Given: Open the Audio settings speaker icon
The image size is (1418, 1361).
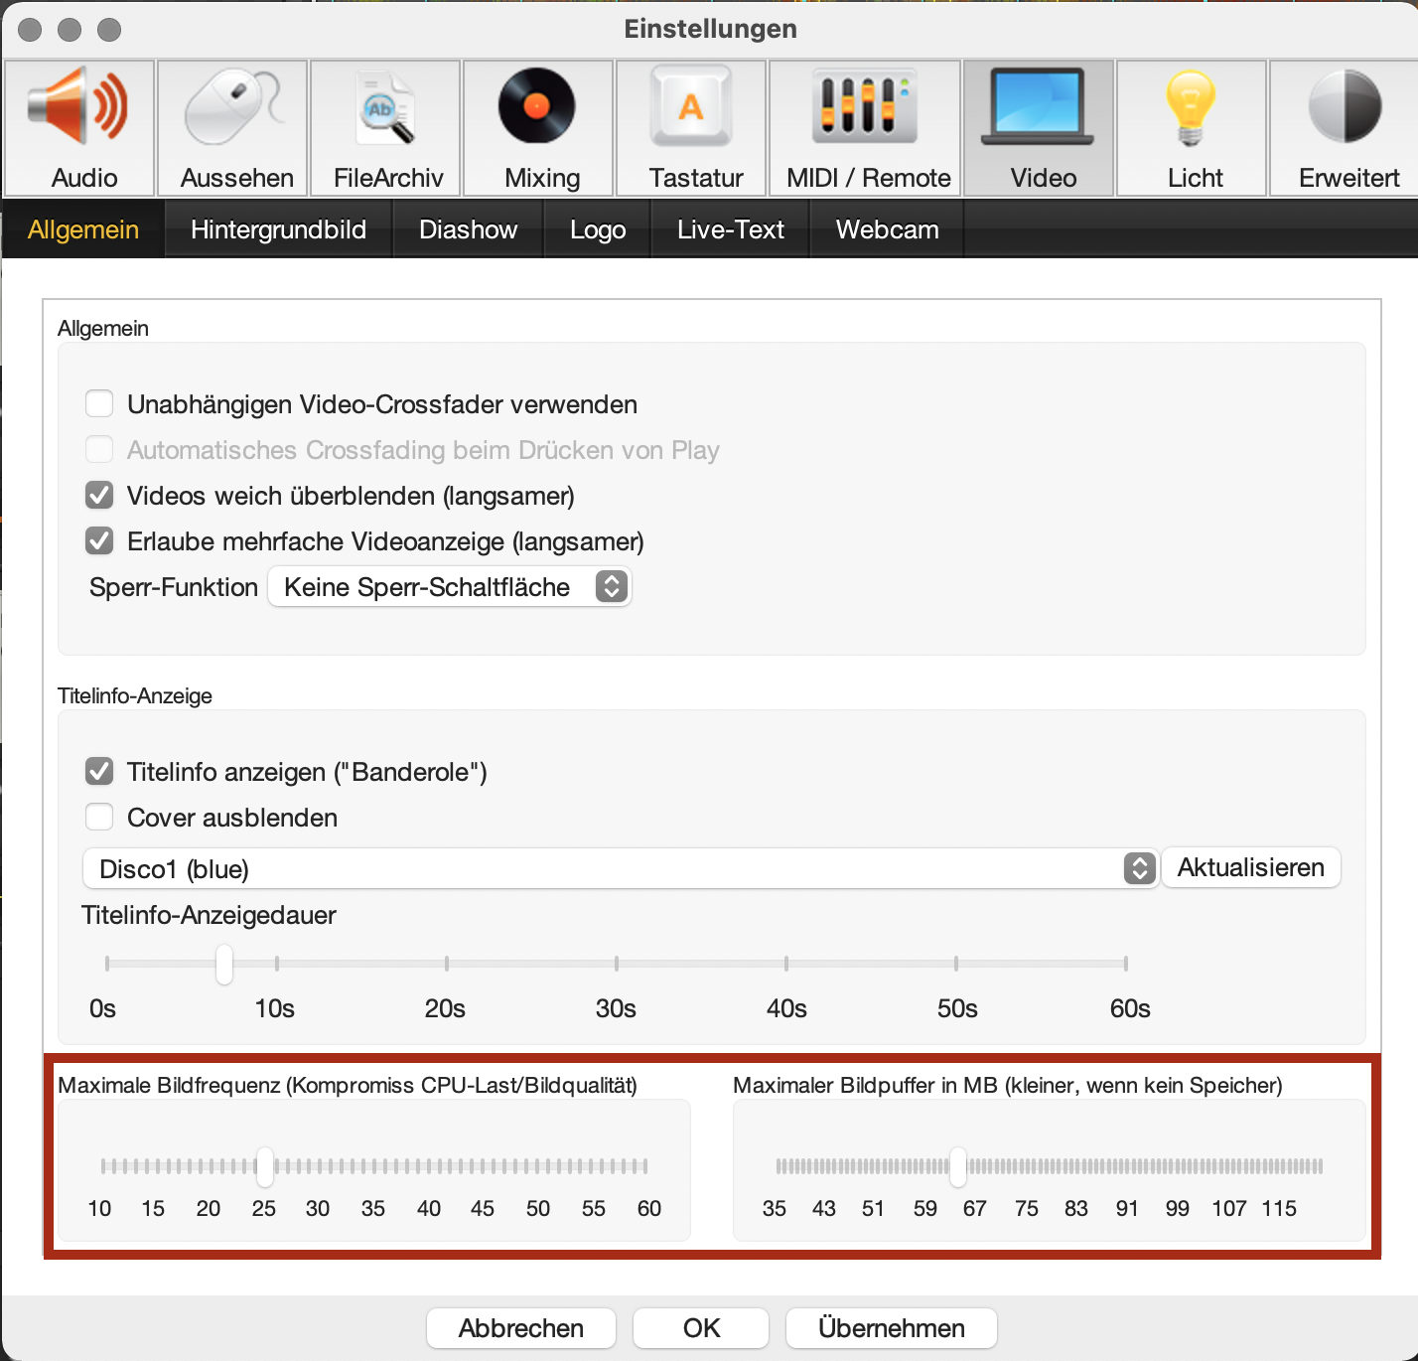Looking at the screenshot, I should pyautogui.click(x=79, y=107).
